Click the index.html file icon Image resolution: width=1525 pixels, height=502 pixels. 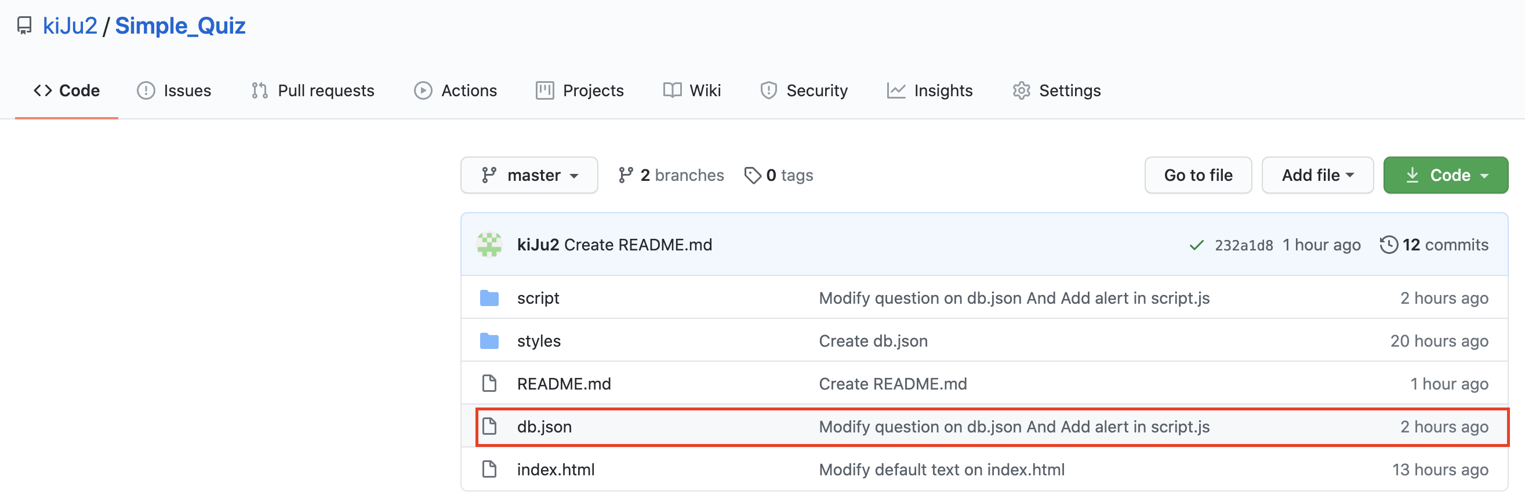tap(489, 470)
